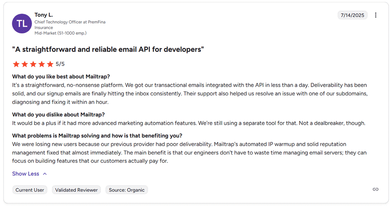Click the purple TL reviewer avatar
Screen dimensions: 392x206
tap(22, 23)
